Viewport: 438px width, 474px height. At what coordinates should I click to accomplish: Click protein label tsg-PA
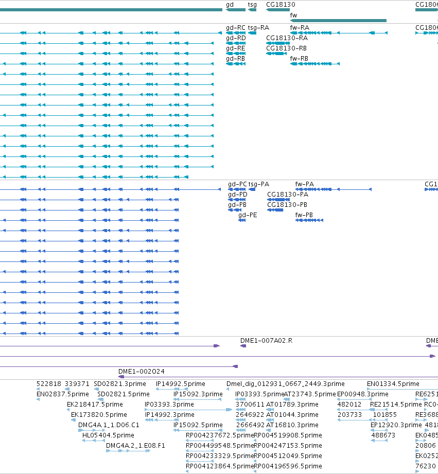click(259, 184)
